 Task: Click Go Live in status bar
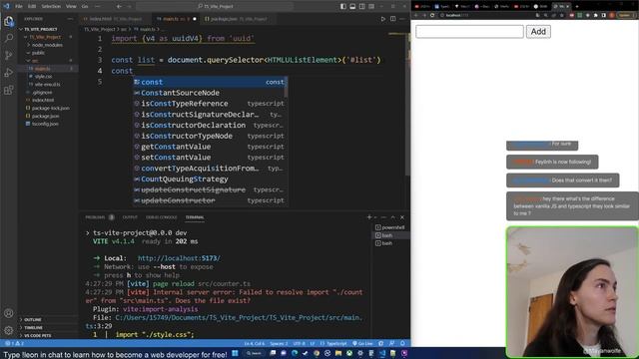coord(362,343)
